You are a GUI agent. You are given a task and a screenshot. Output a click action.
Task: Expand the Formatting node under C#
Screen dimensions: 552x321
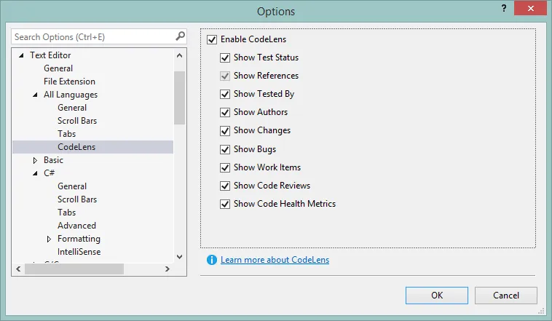pyautogui.click(x=49, y=239)
